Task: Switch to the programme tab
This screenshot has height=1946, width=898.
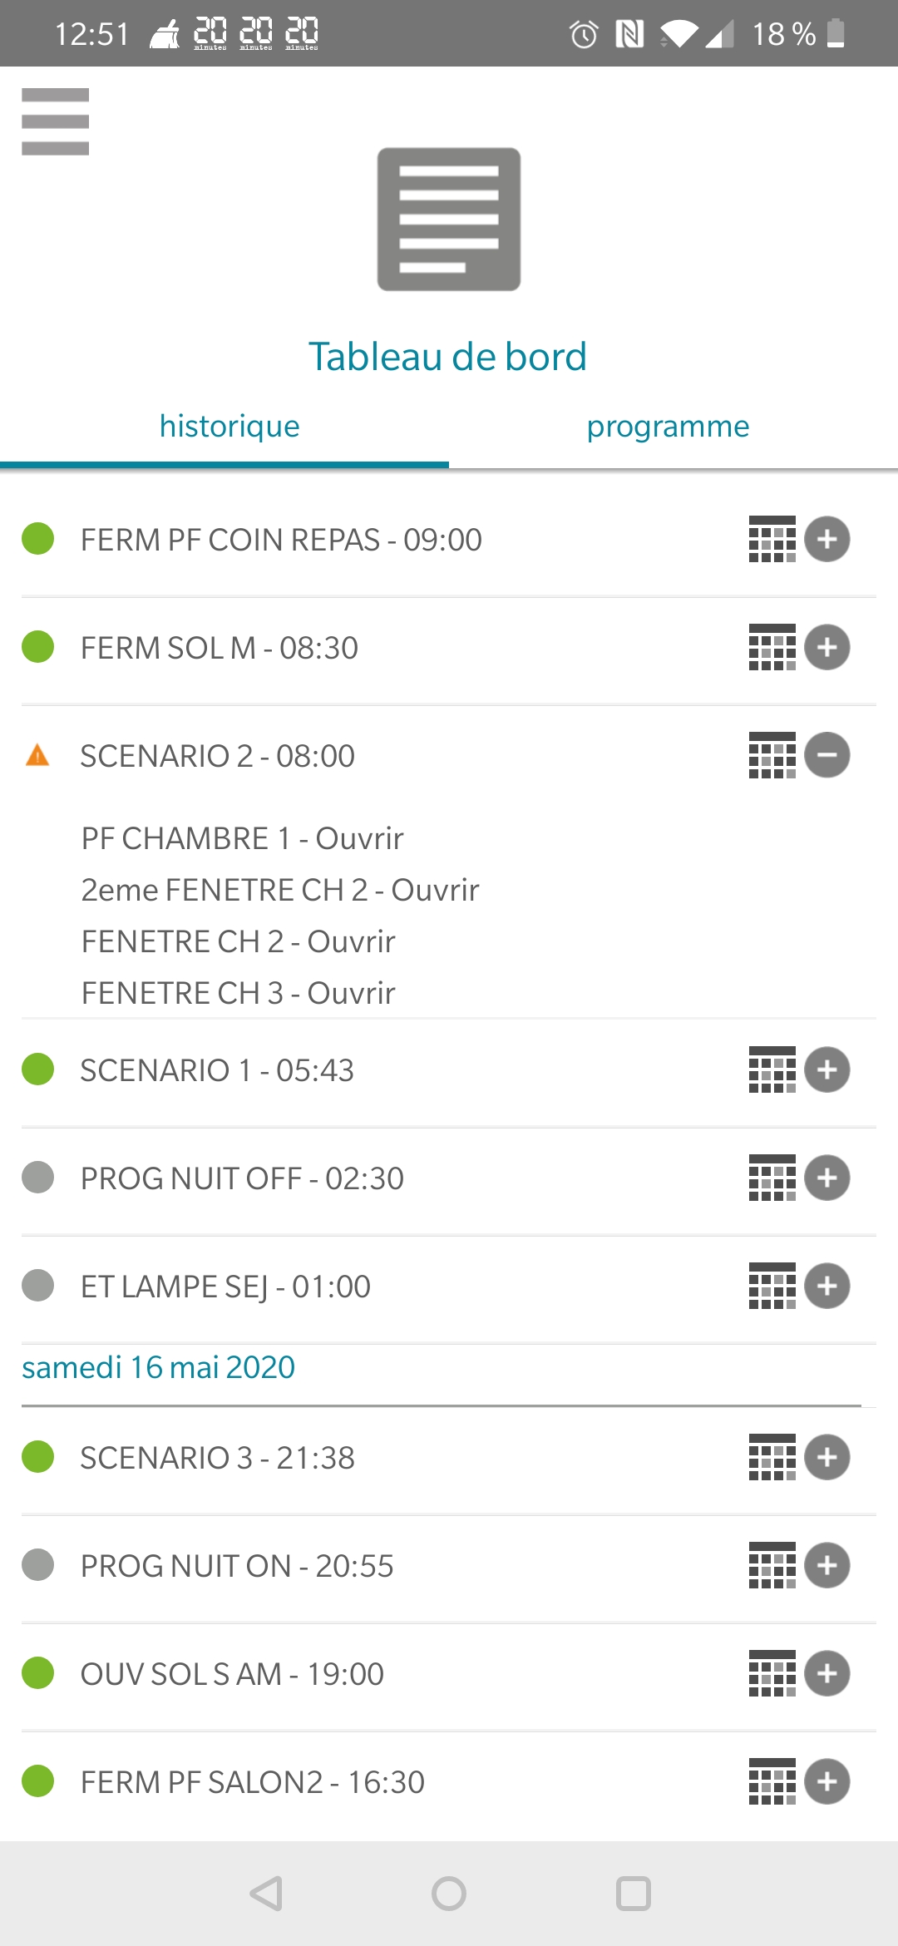Action: [x=668, y=427]
